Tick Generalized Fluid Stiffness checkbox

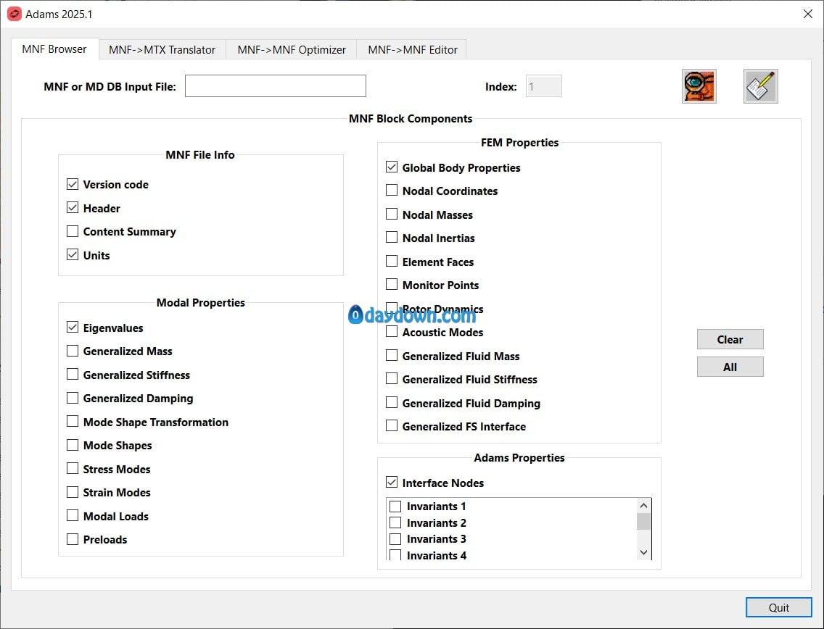click(392, 378)
